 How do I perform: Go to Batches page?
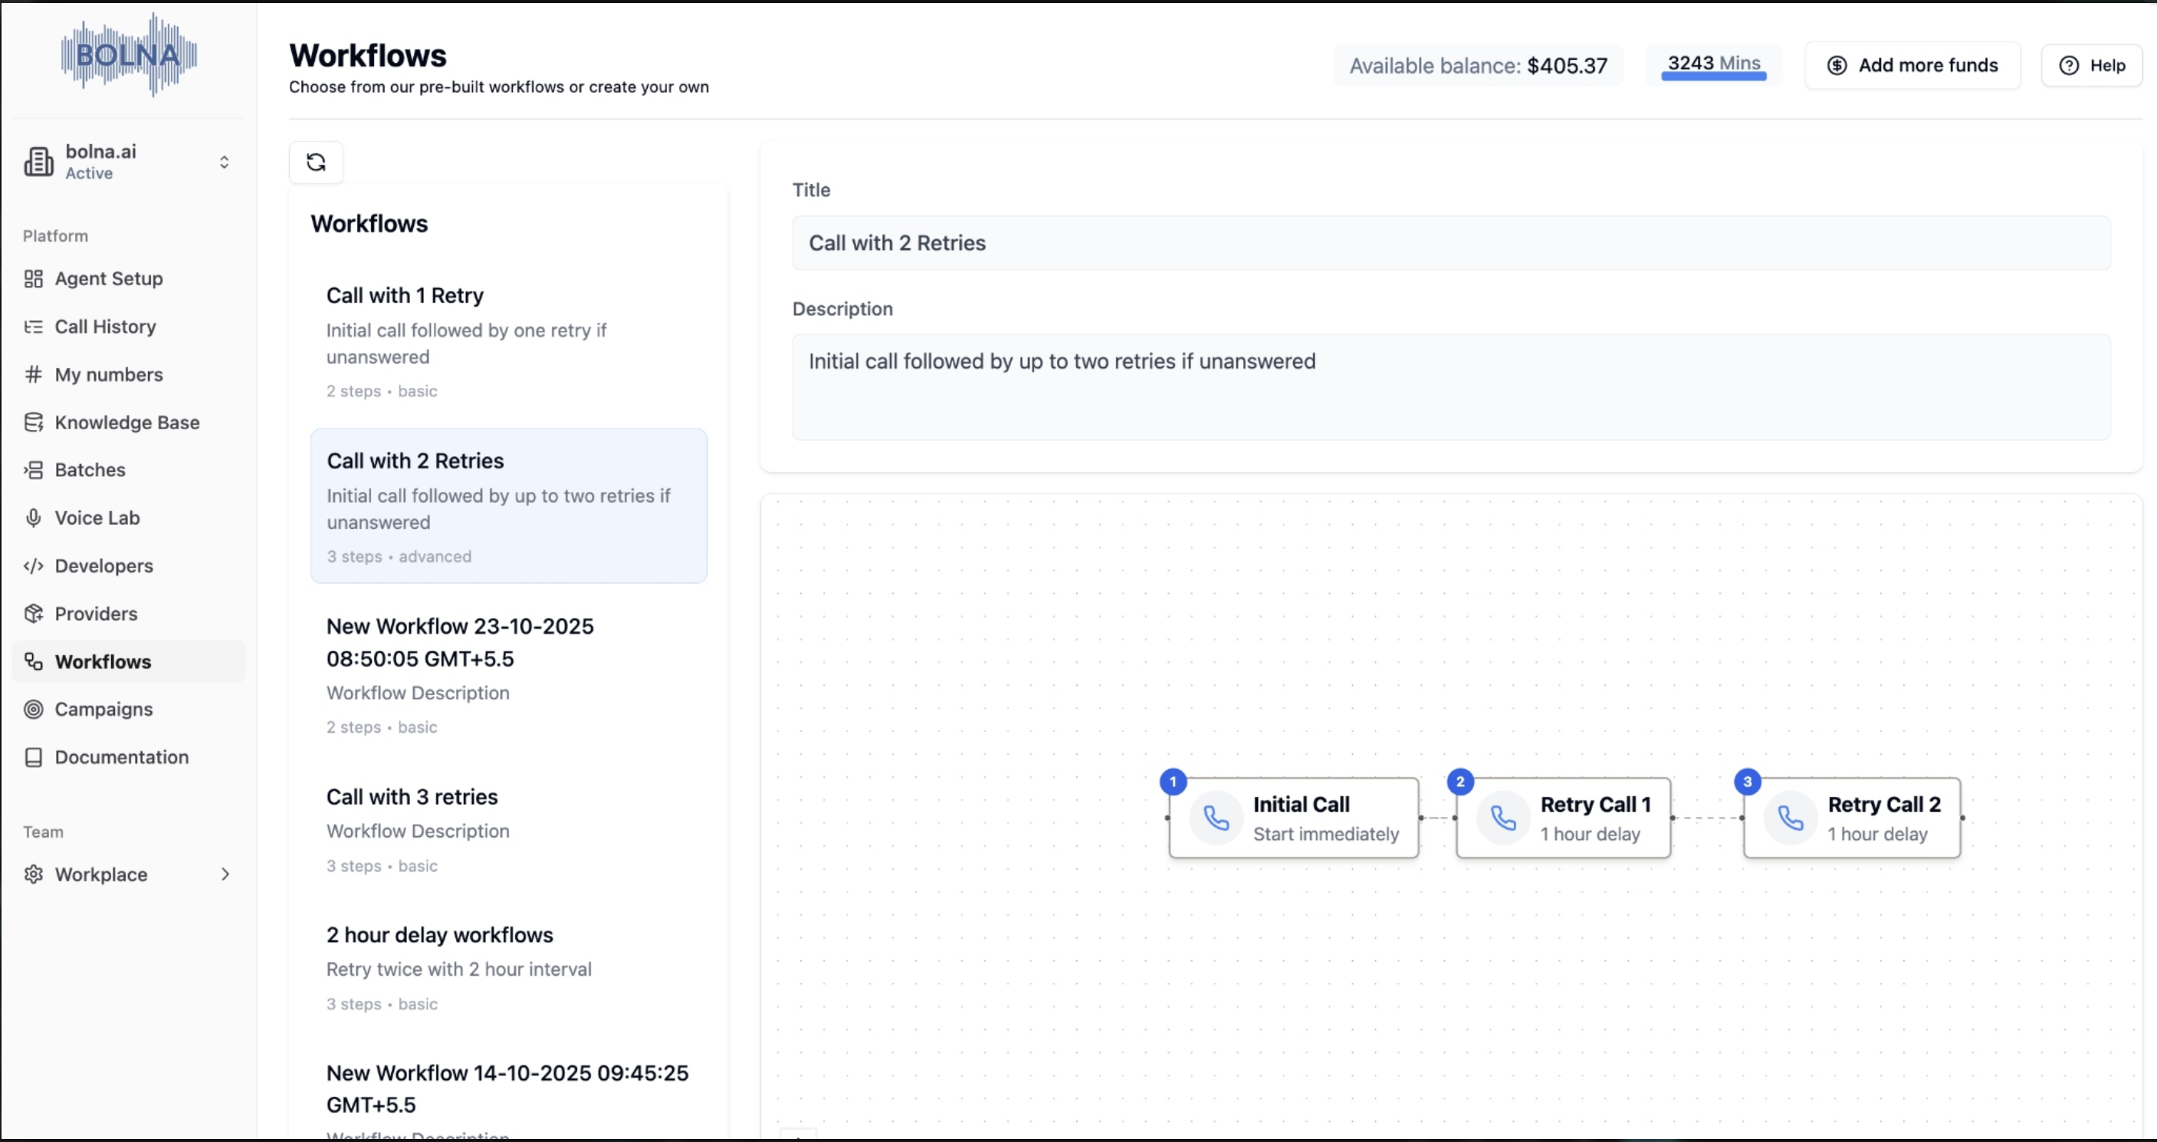tap(90, 470)
